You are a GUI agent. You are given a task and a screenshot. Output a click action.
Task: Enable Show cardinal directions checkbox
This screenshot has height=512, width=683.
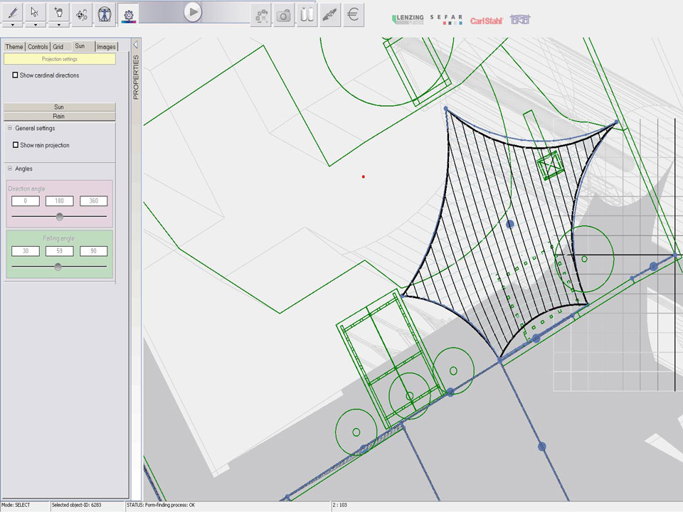click(x=16, y=75)
